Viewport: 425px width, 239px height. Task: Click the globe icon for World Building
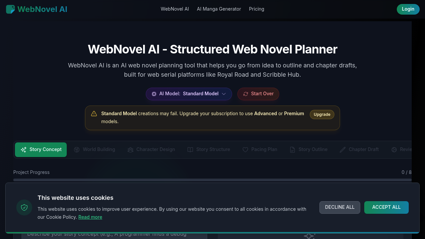point(77,150)
